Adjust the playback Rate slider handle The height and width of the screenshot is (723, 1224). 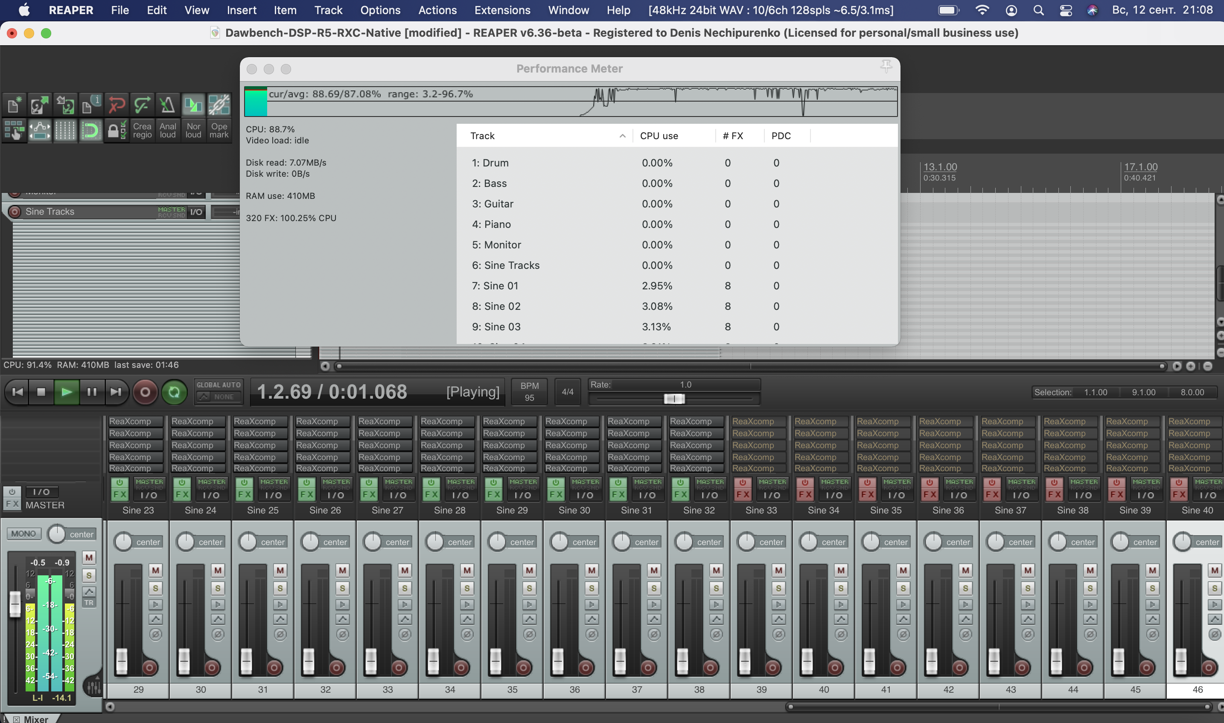(674, 399)
